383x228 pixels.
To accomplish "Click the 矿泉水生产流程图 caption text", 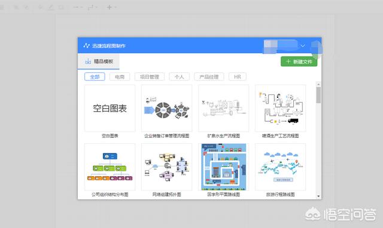I will click(x=223, y=135).
